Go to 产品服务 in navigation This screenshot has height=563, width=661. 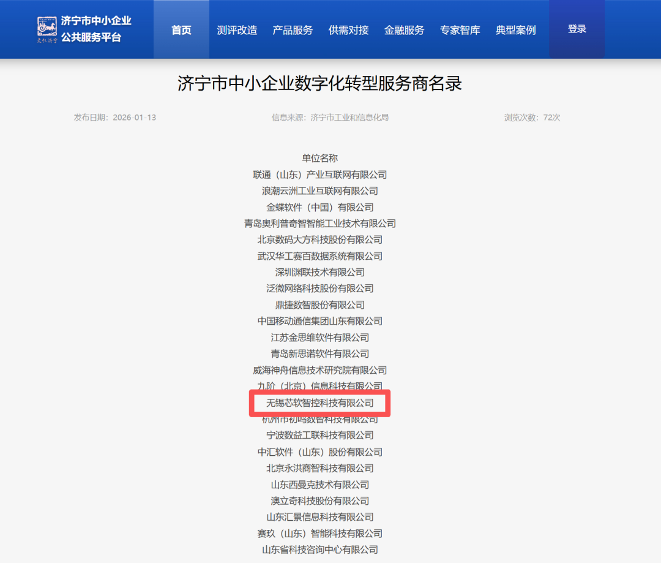point(293,30)
